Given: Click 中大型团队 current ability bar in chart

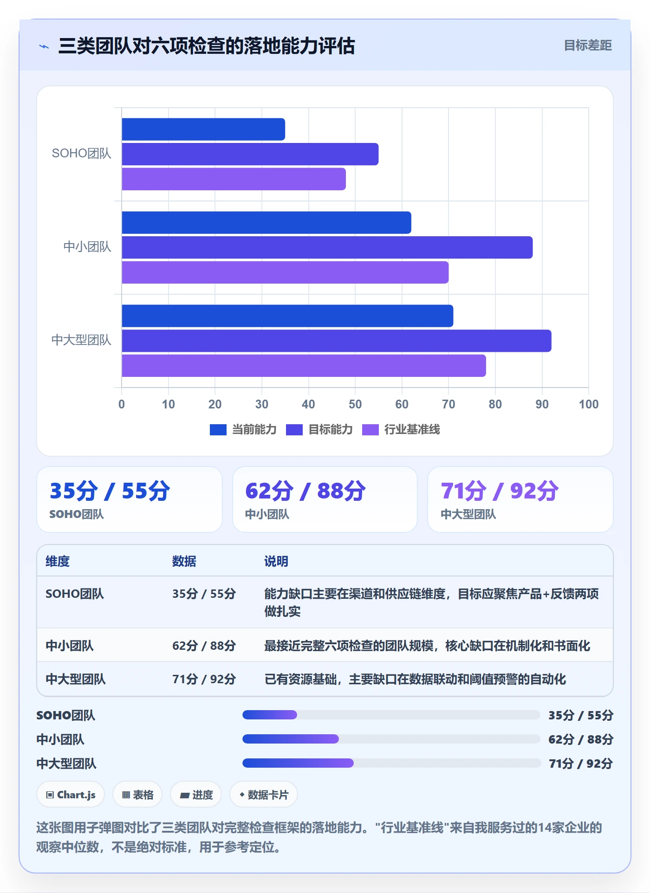Looking at the screenshot, I should [x=287, y=316].
